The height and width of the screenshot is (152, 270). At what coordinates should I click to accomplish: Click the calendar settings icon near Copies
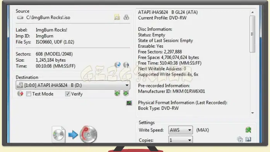click(x=240, y=139)
